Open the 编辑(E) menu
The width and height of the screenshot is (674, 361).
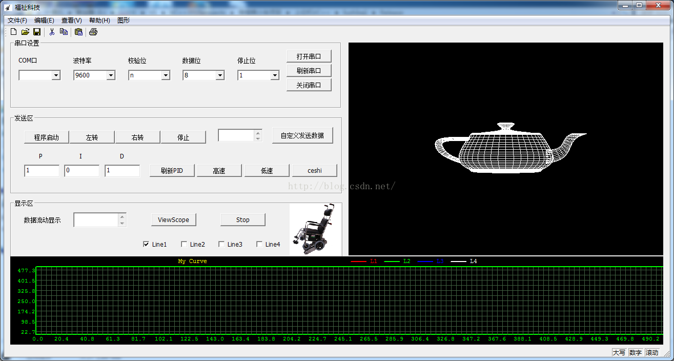(x=44, y=21)
